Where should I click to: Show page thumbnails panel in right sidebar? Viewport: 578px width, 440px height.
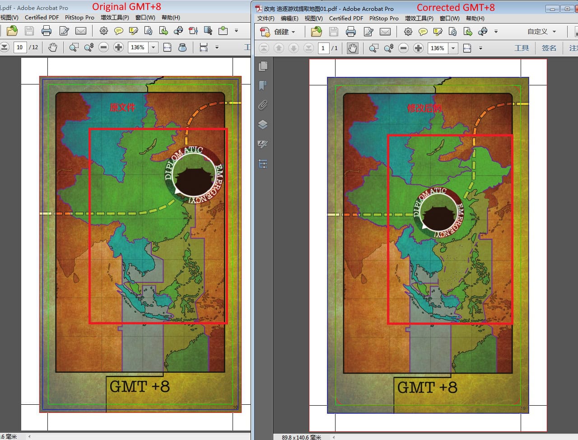[263, 66]
